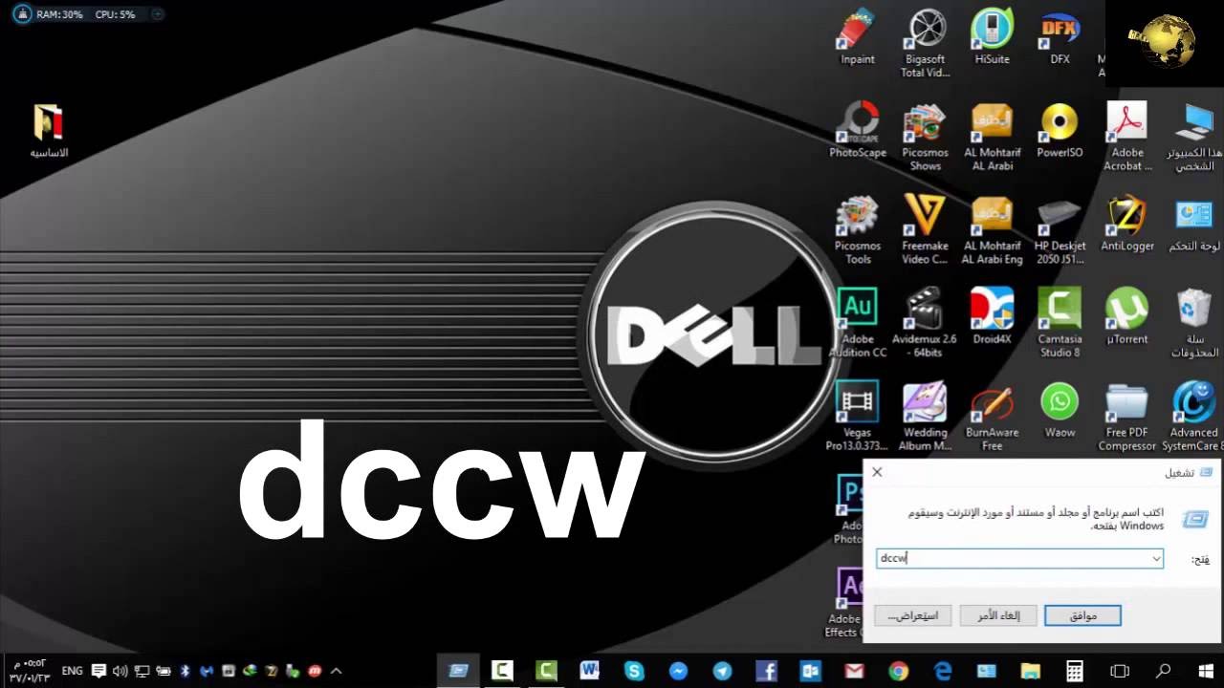Click the إلغاء الأمر Cancel button
1224x688 pixels.
click(x=997, y=615)
